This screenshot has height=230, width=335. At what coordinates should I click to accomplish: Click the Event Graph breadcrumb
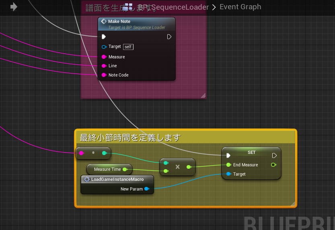click(240, 7)
